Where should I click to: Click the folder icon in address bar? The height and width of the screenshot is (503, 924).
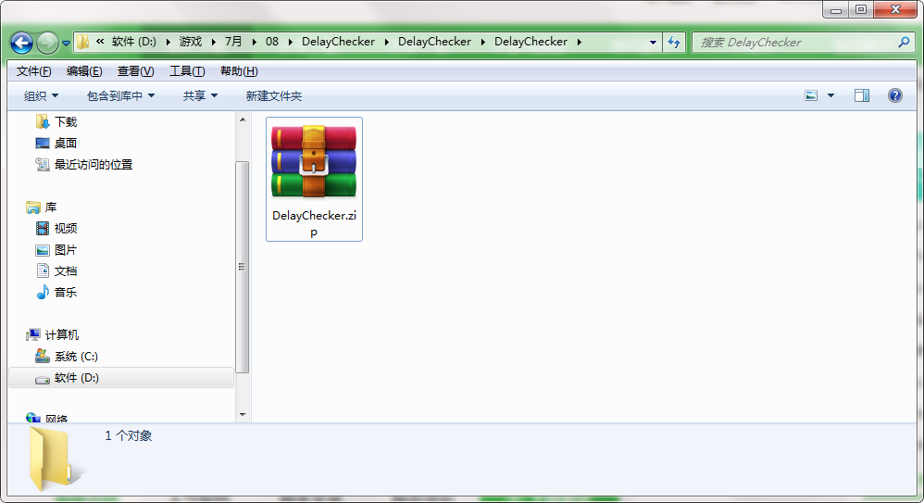(83, 42)
